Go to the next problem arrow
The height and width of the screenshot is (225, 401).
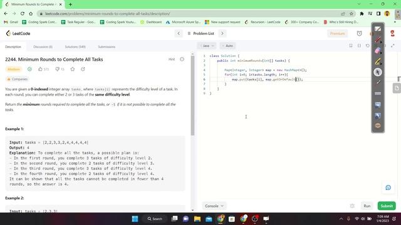[x=222, y=33]
